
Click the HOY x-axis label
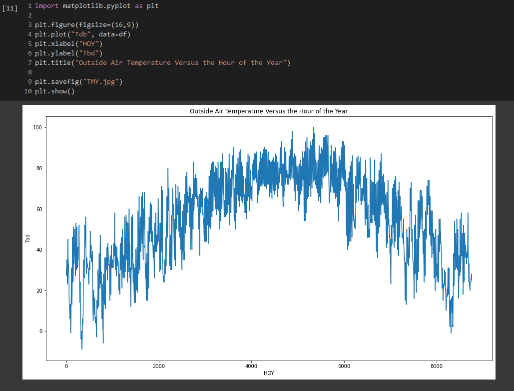click(269, 373)
